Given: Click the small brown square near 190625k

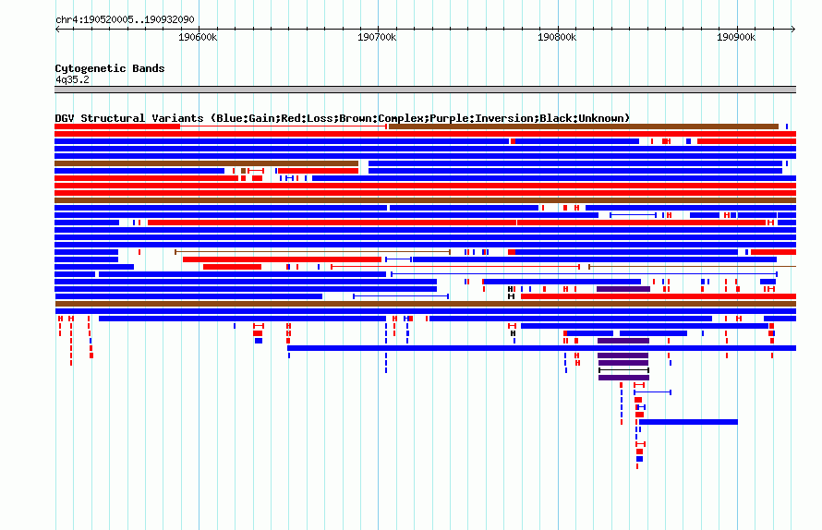Looking at the screenshot, I should pos(243,171).
